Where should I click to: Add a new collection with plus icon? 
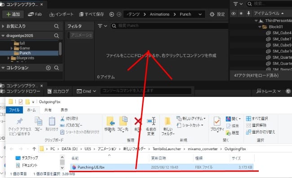tap(48, 68)
